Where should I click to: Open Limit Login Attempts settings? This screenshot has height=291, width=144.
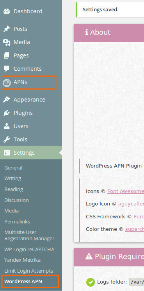(29, 271)
